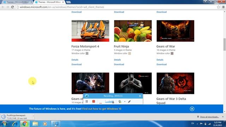
Task: Click the page vertical scrollbar thumb
Action: (x=225, y=44)
